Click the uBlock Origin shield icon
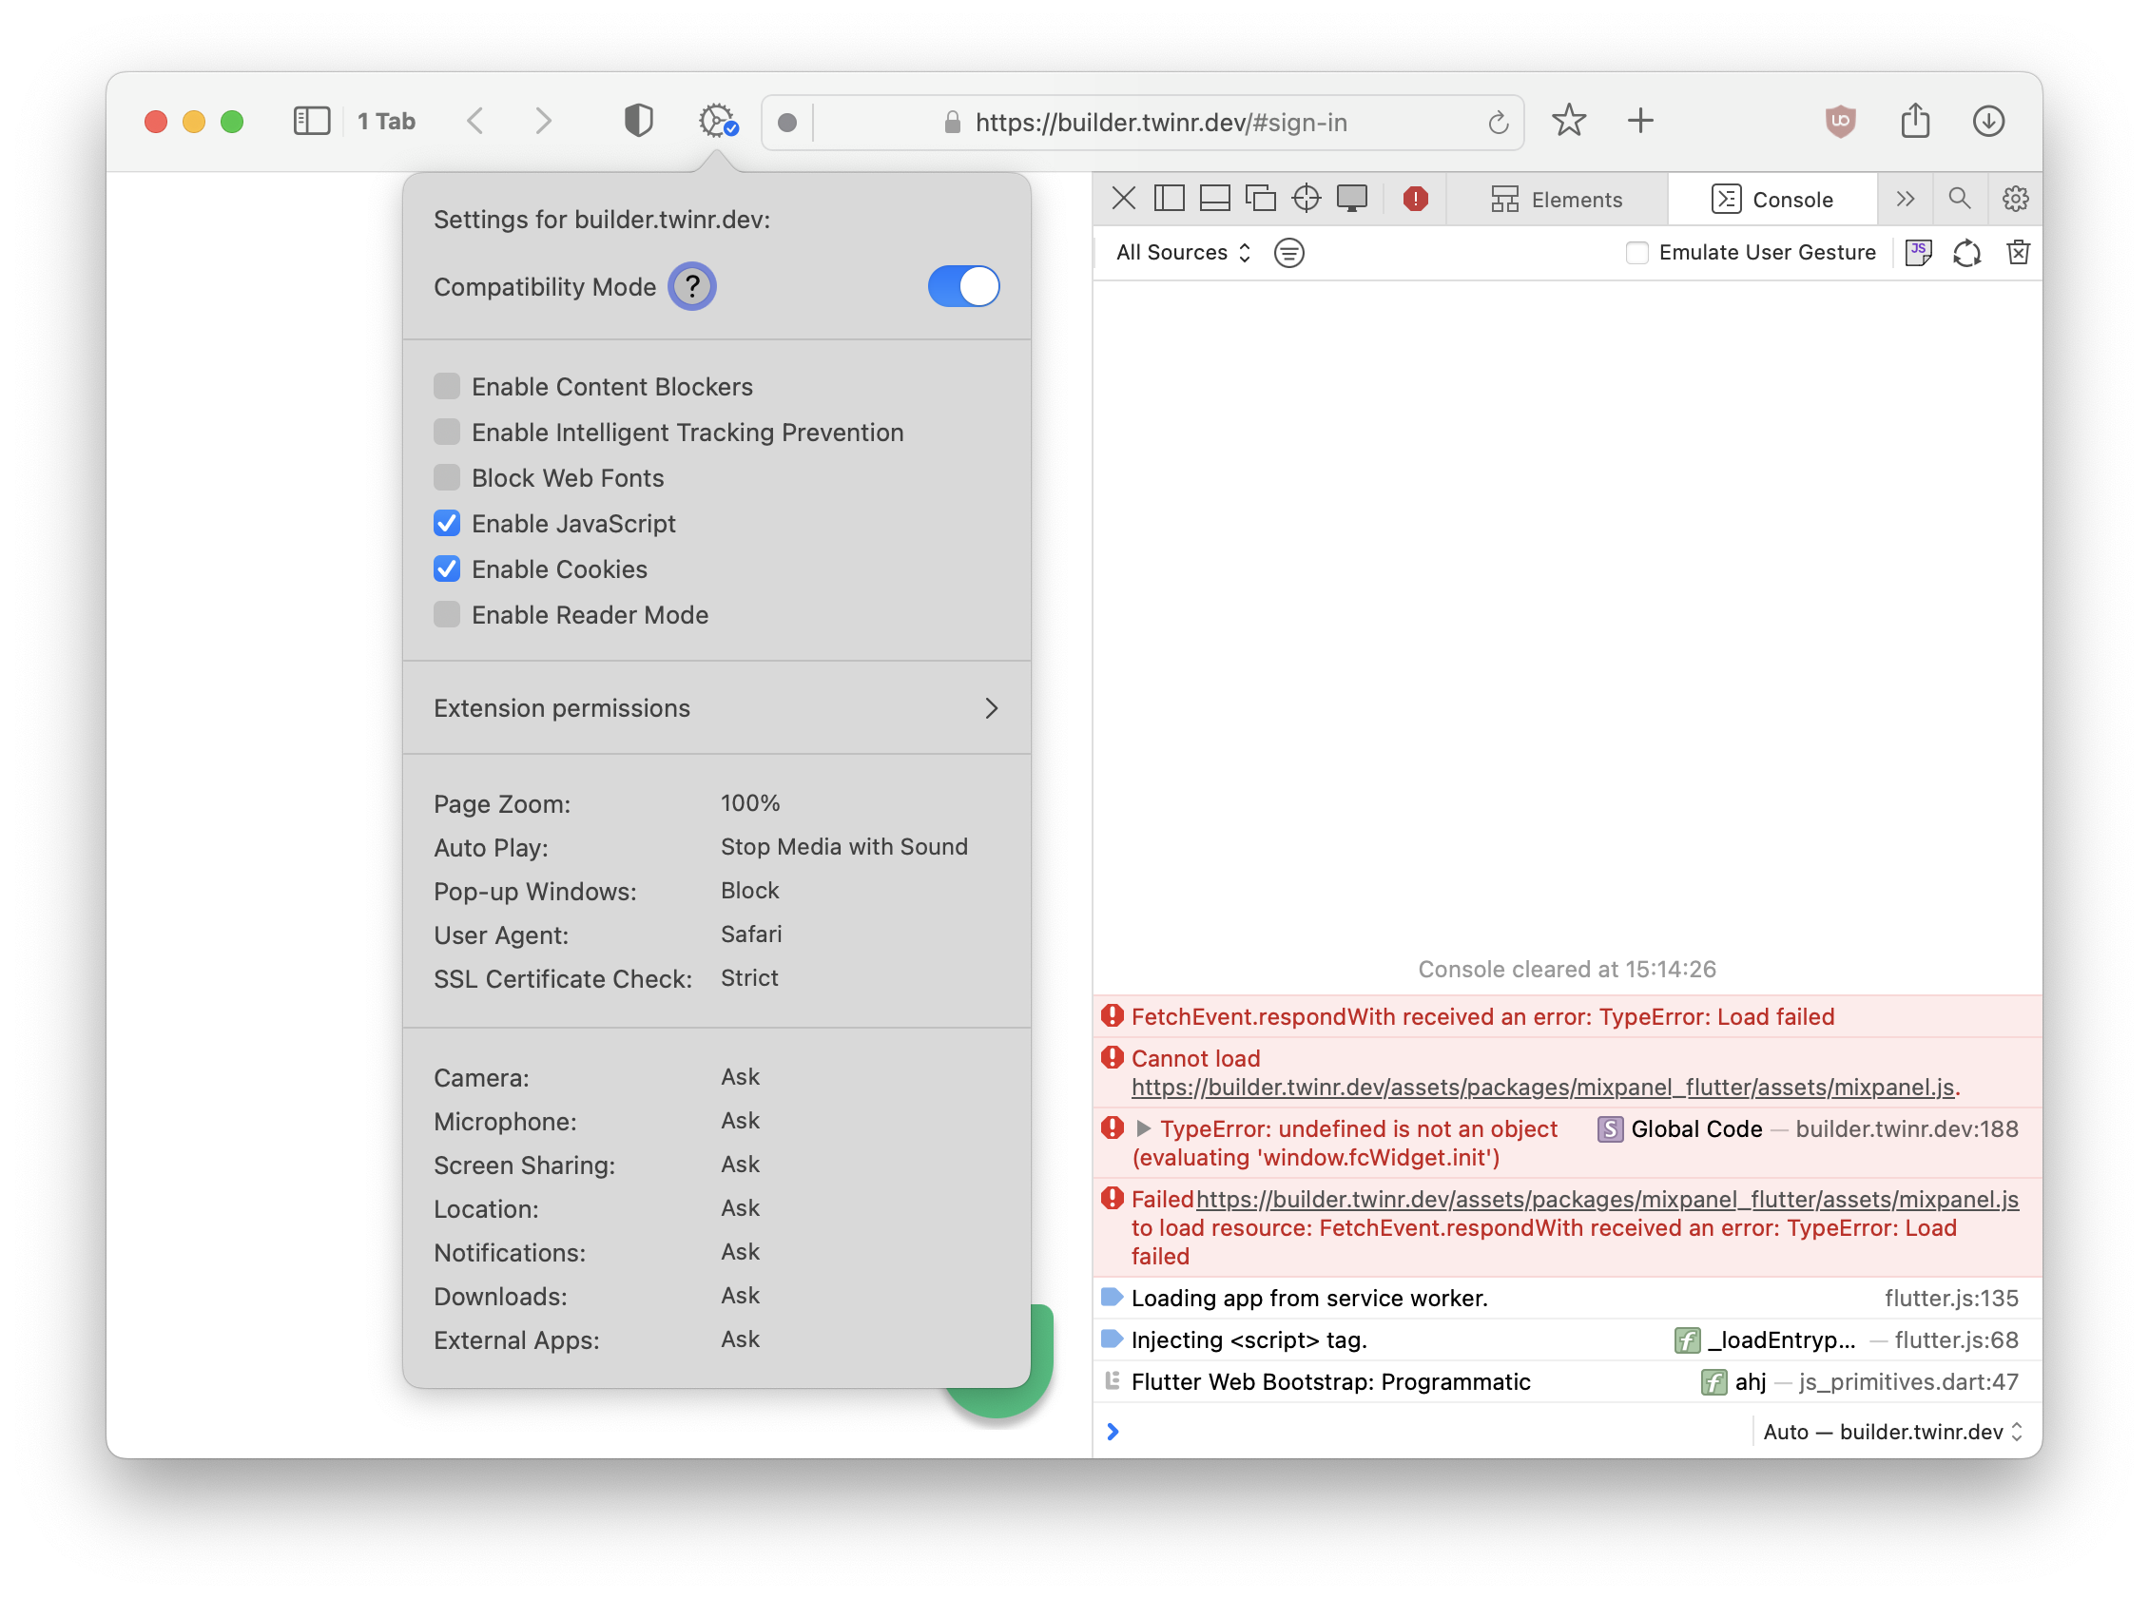Screen dimensions: 2149x1599 [1839, 122]
